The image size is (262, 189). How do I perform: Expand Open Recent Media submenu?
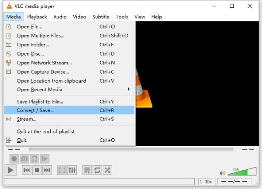[69, 90]
